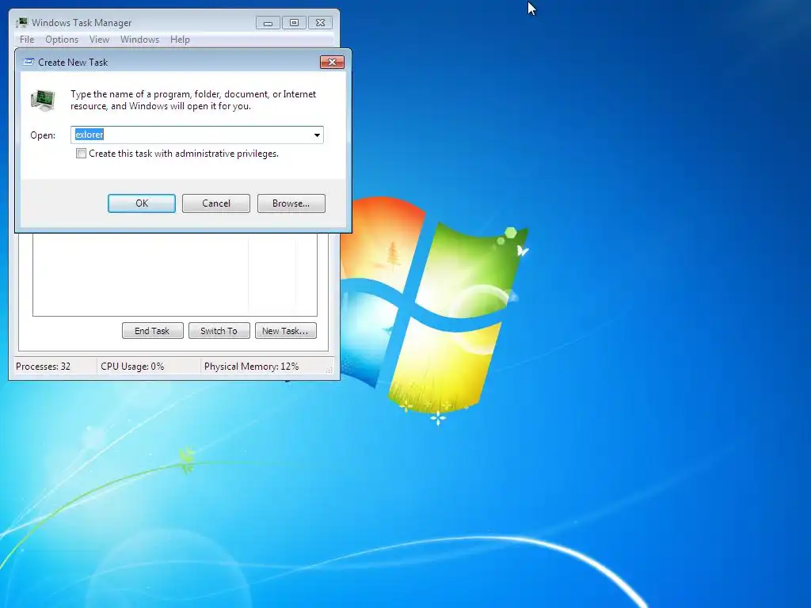Click the 'Create New Task' title text

tap(73, 62)
